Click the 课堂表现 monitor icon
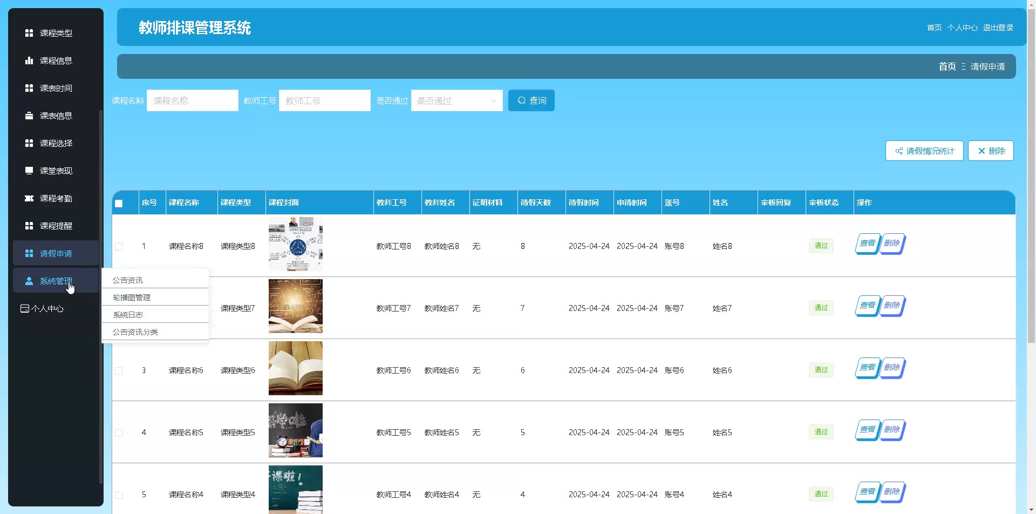This screenshot has height=514, width=1036. [x=29, y=171]
